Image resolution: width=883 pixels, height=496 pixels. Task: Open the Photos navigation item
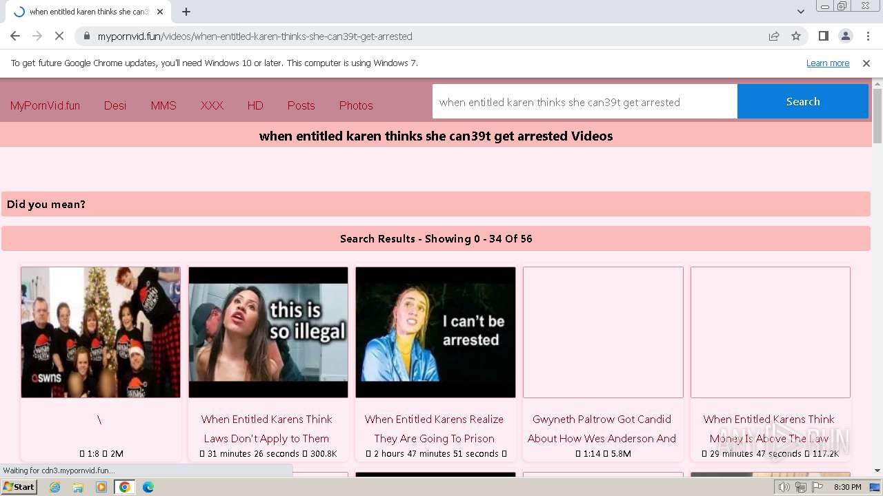click(356, 105)
